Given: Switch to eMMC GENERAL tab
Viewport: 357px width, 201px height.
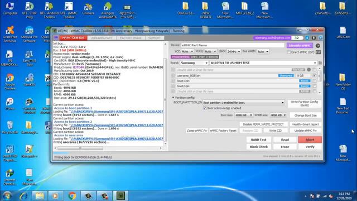Looking at the screenshot, I should point(73,38).
